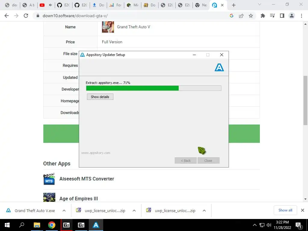Switch to the second GitHub E2C tab
This screenshot has width=308, height=231.
[81, 5]
